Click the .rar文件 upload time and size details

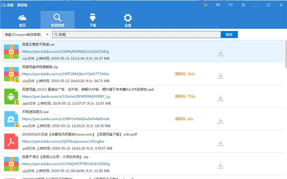[x=66, y=58]
